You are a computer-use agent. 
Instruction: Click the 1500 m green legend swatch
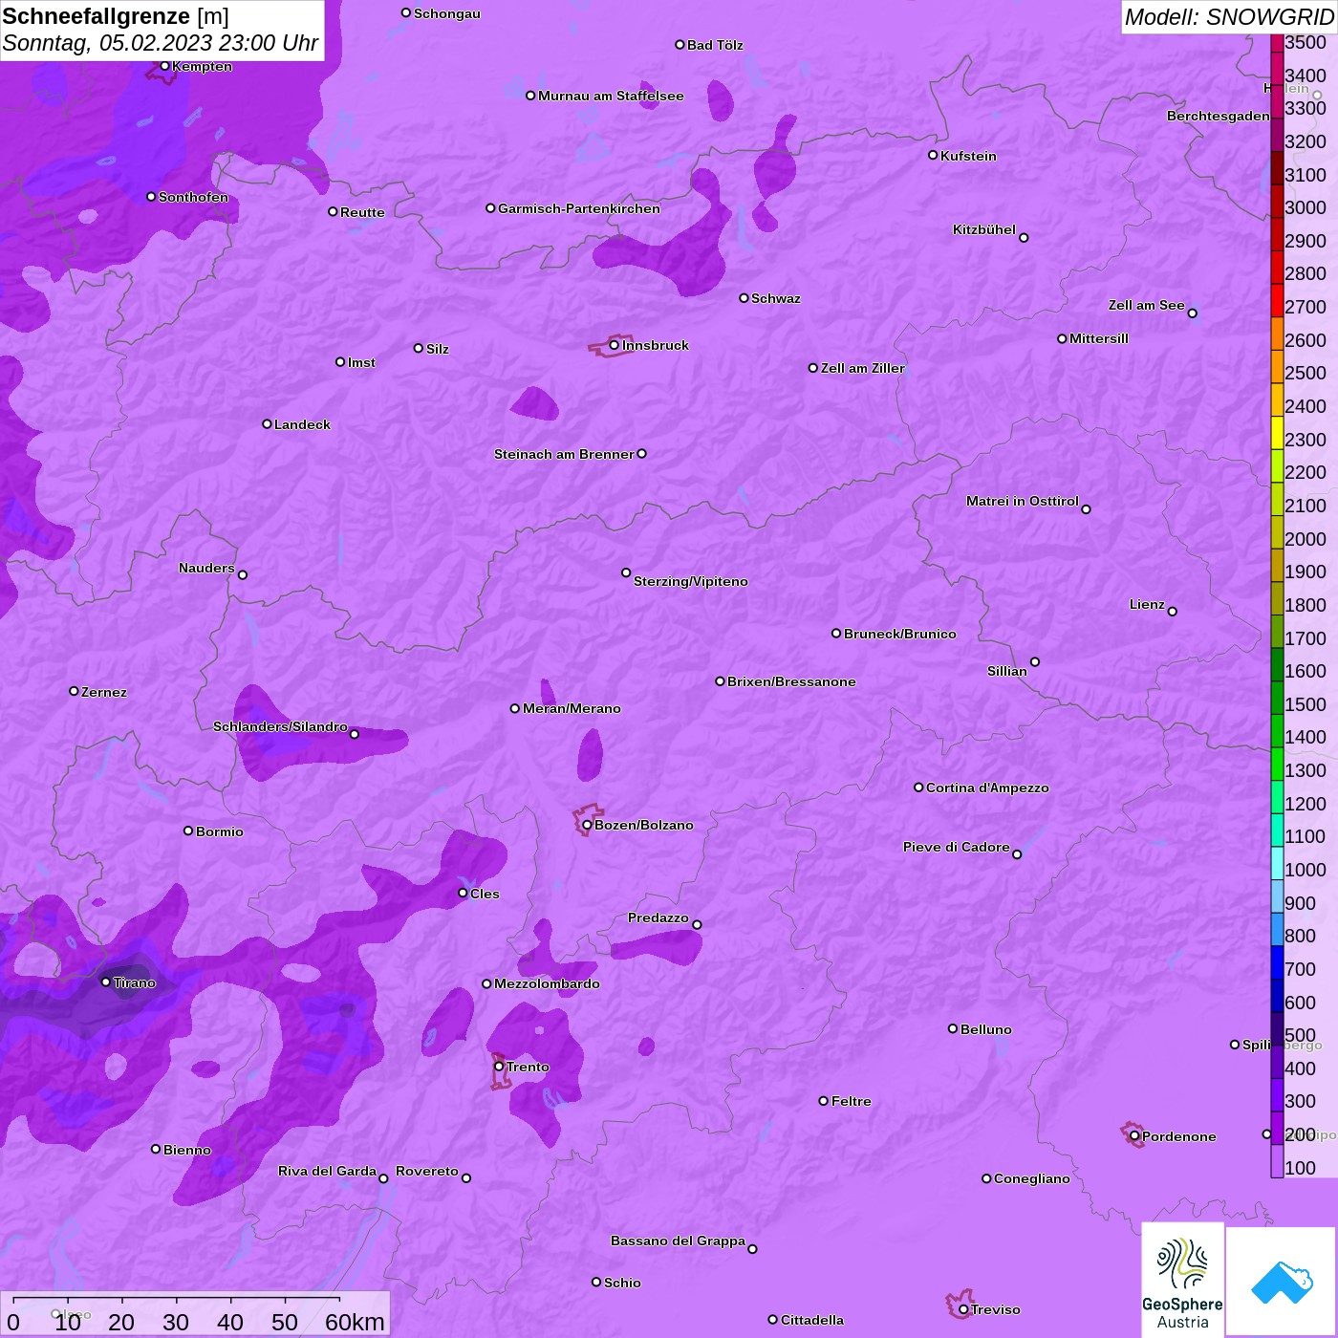point(1277,698)
